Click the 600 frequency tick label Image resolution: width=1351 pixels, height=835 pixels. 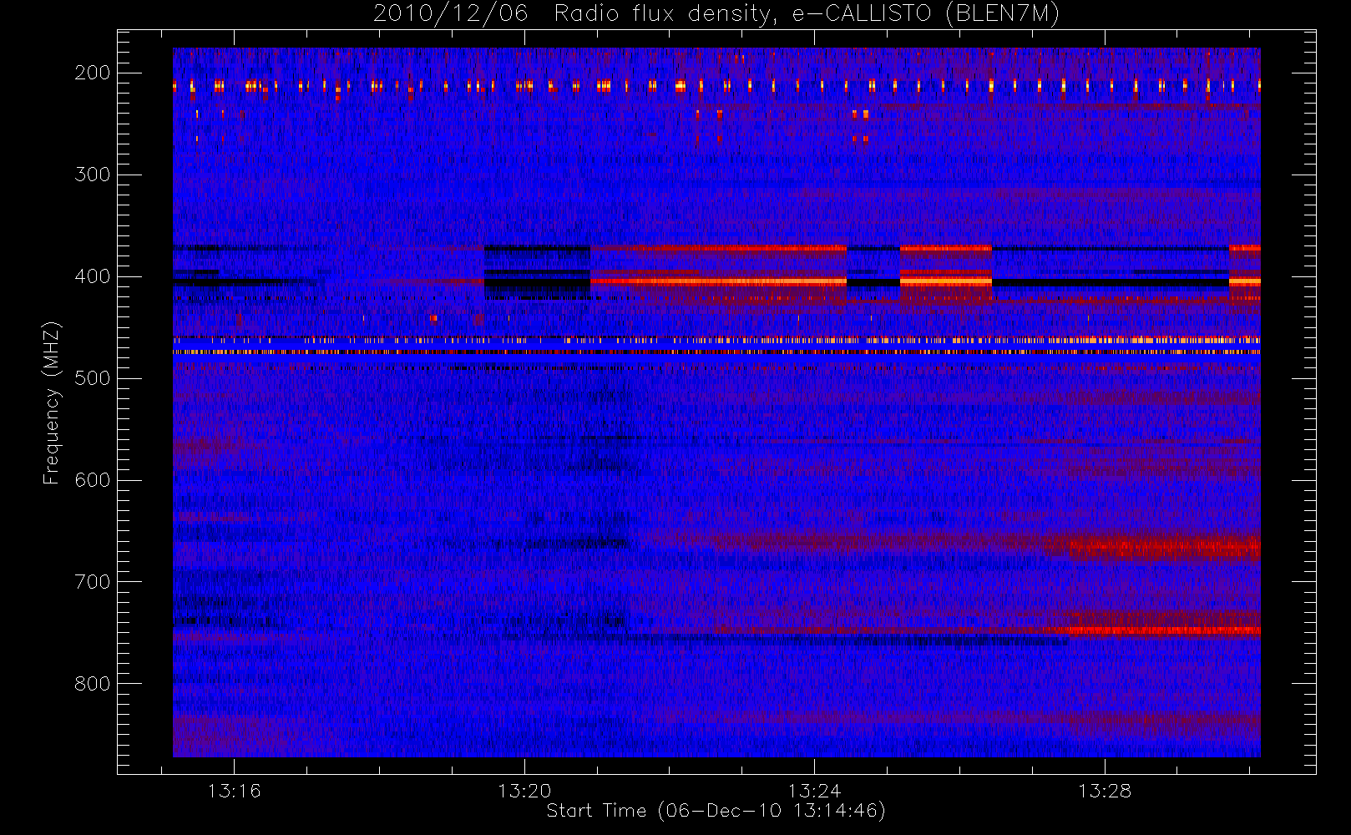pyautogui.click(x=93, y=480)
